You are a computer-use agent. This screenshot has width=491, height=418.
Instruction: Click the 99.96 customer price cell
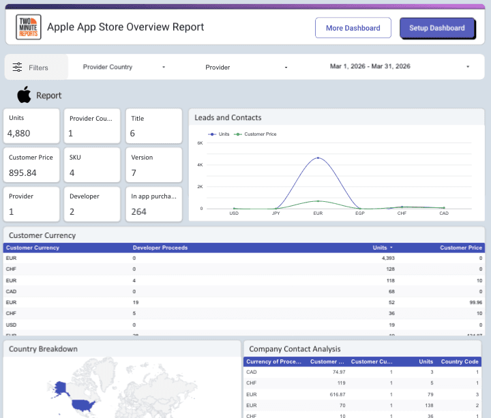(x=476, y=303)
